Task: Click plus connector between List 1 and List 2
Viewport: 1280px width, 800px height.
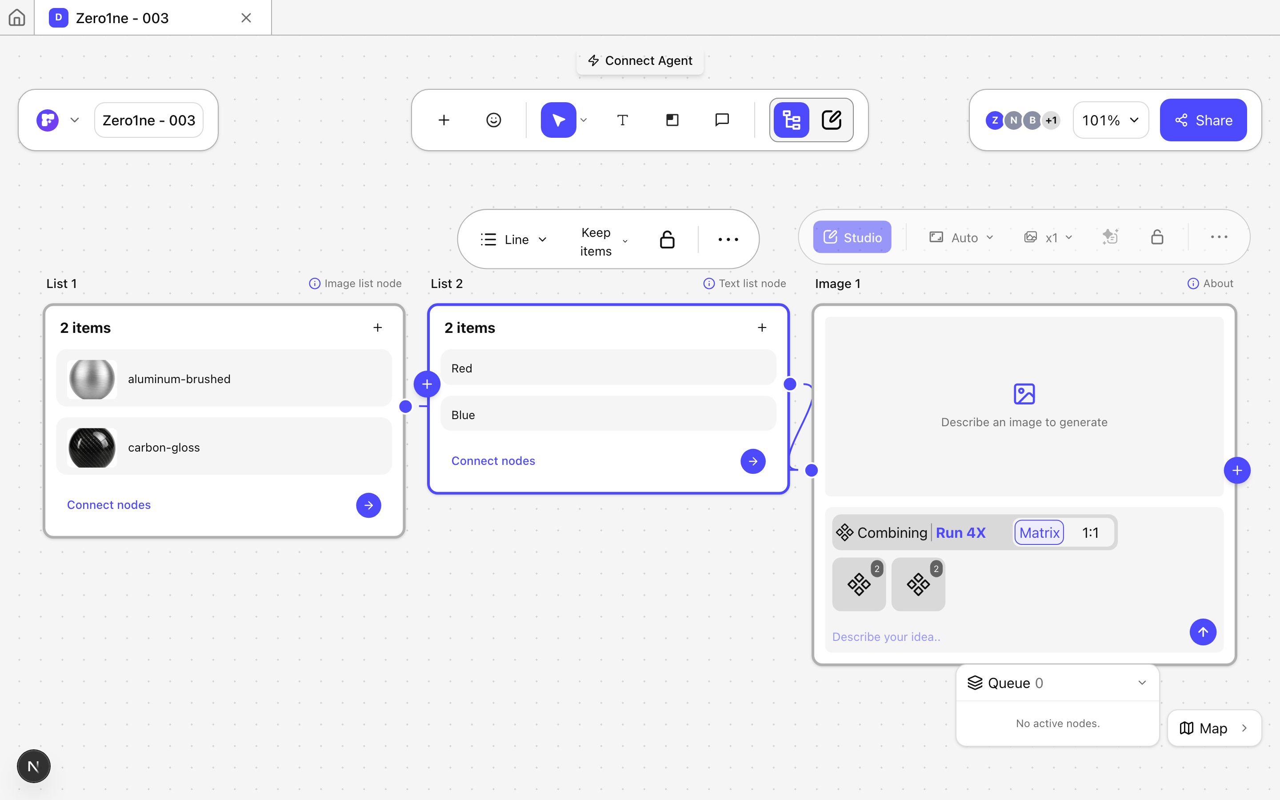Action: pyautogui.click(x=427, y=384)
